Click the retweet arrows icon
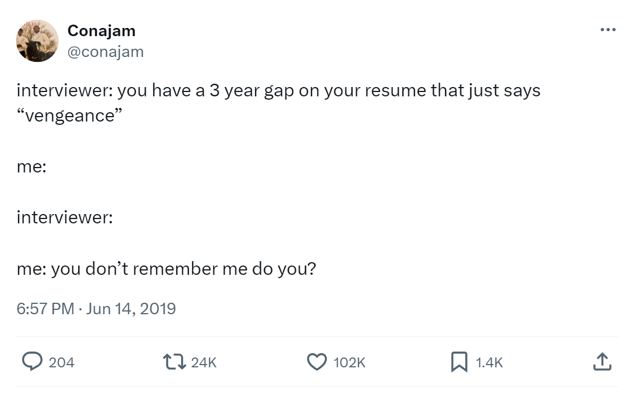This screenshot has height=398, width=629. coord(175,362)
